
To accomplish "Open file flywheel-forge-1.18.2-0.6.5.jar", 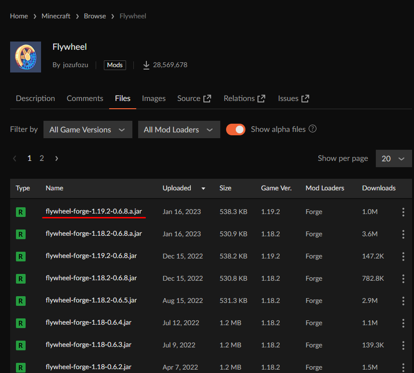I will [91, 300].
